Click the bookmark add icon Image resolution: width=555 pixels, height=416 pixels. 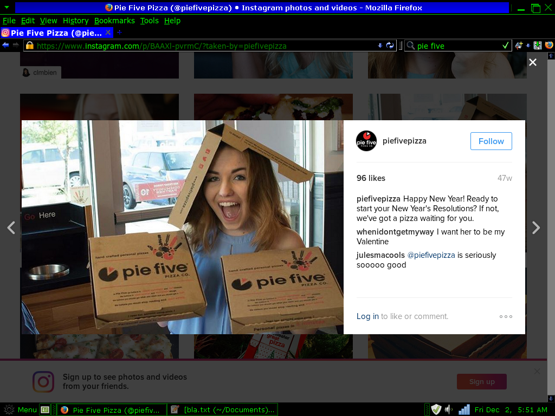(519, 45)
